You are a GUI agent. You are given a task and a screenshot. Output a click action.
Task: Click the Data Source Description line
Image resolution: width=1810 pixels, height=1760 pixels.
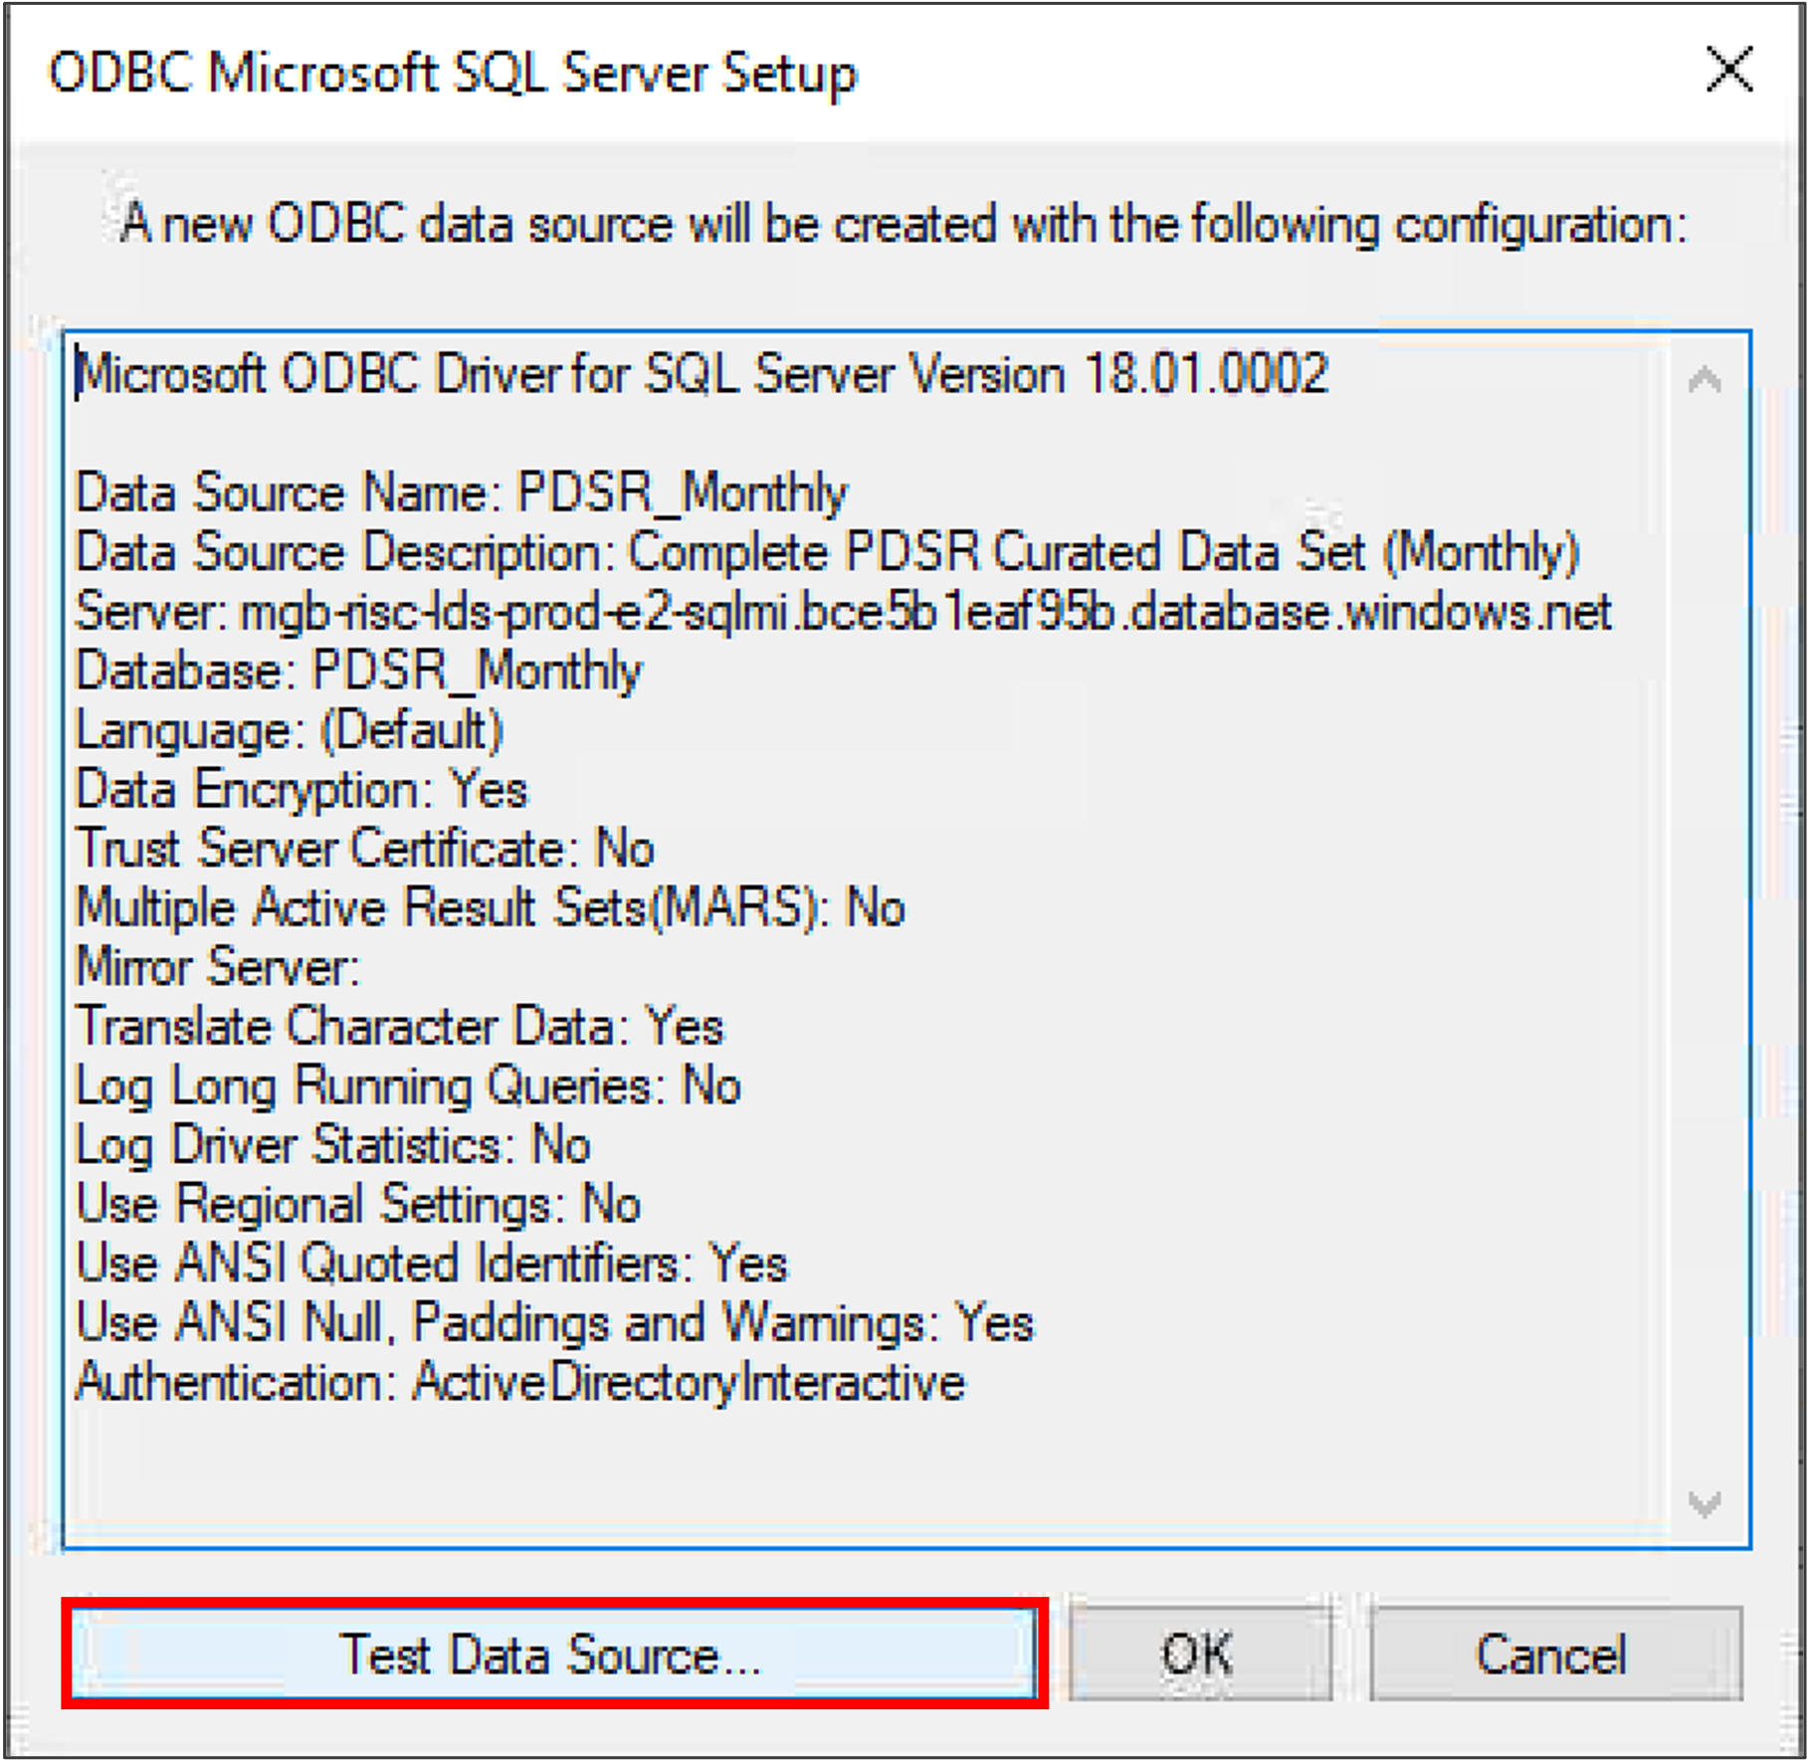coord(828,552)
